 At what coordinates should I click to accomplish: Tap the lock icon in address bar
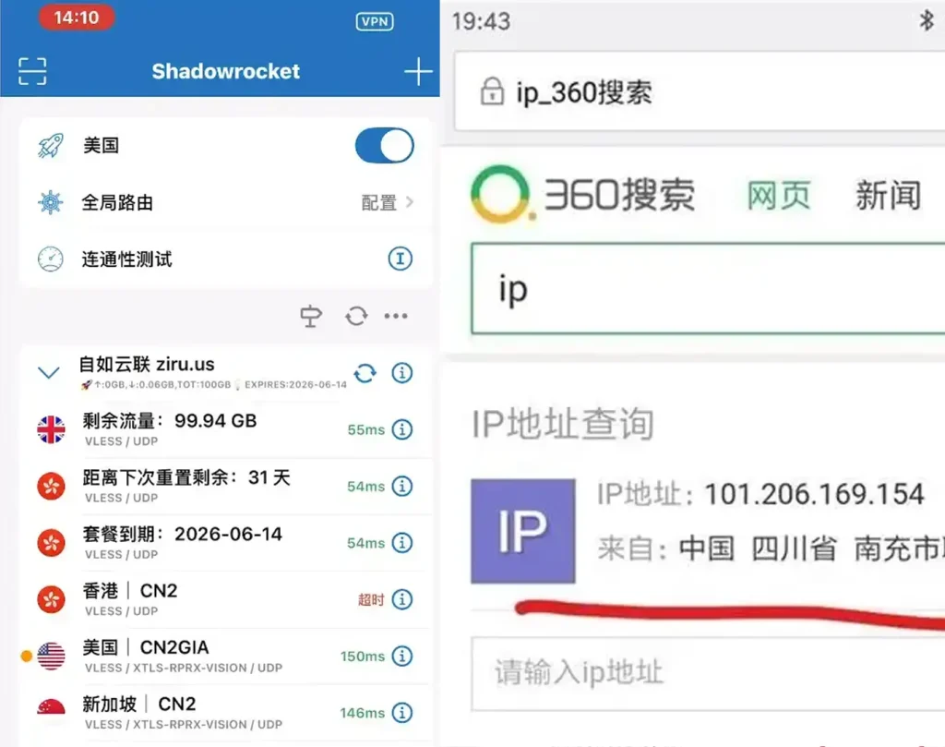[x=492, y=91]
